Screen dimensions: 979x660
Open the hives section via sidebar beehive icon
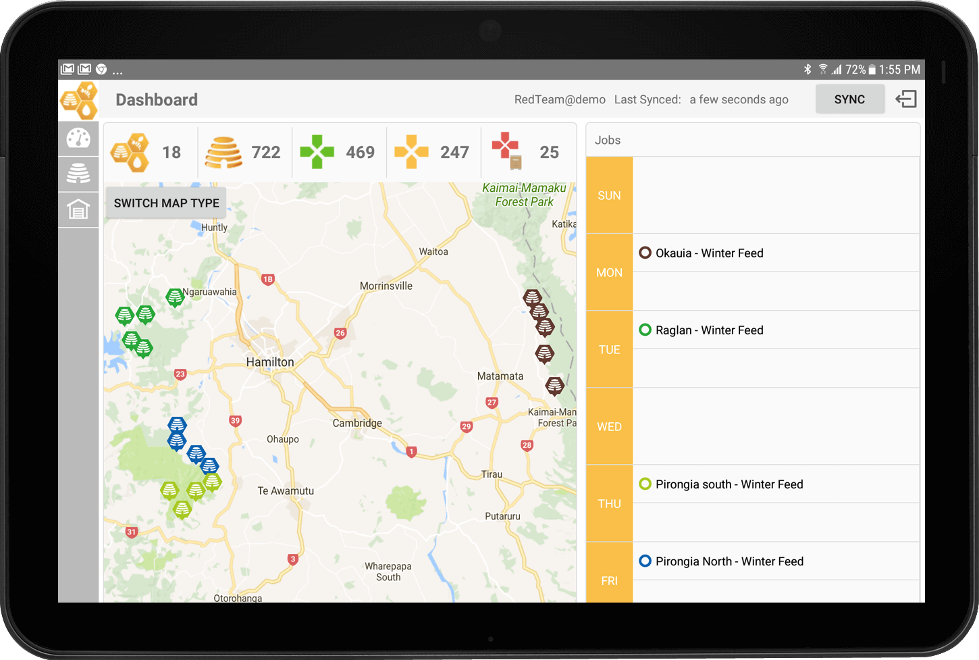78,174
